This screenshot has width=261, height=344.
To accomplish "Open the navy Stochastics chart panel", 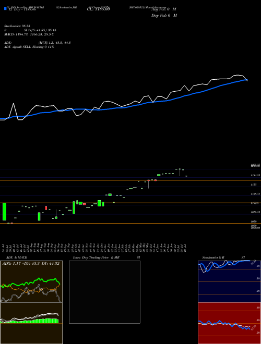I will pos(229,281).
